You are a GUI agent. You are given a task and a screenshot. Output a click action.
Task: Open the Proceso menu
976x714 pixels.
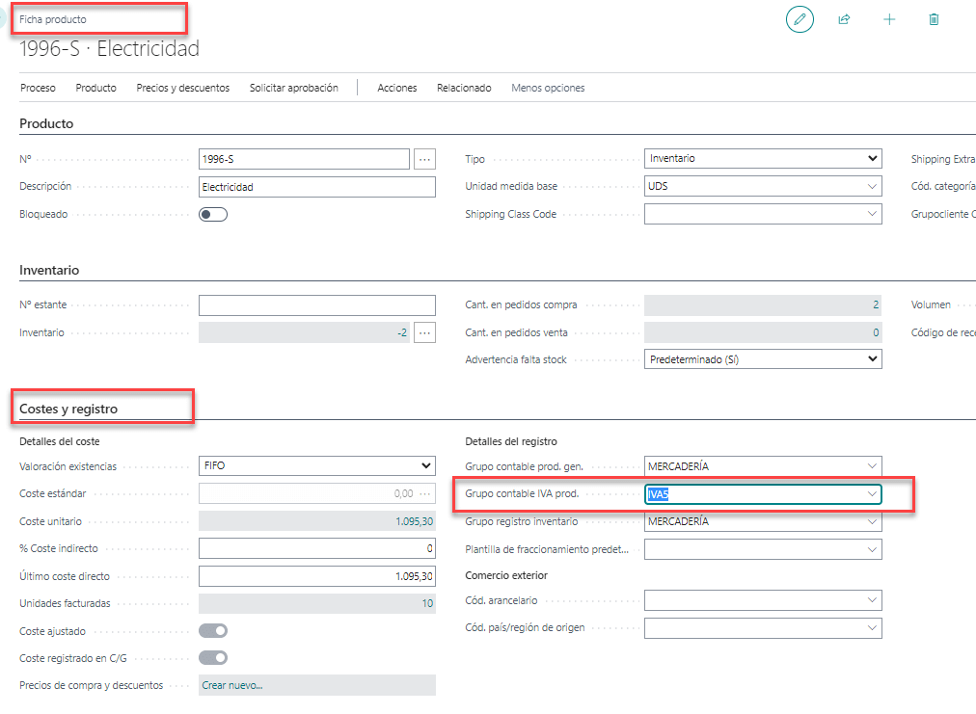pos(38,88)
